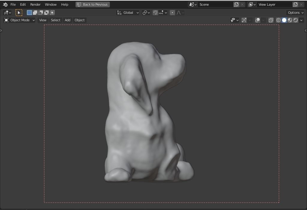Expand the left toolbar arrow
This screenshot has width=307, height=210.
point(1,30)
